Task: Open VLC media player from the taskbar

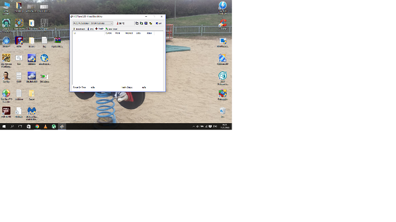Action: [x=46, y=127]
